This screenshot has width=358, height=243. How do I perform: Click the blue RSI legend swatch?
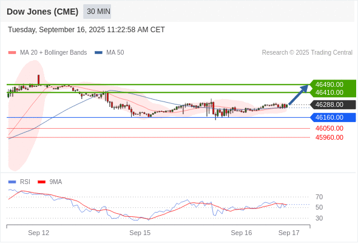point(12,182)
